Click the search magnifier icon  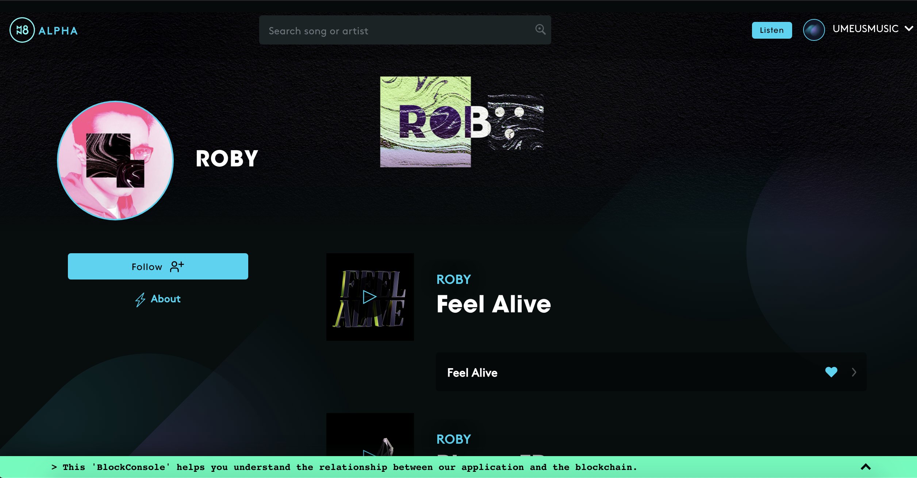tap(540, 29)
